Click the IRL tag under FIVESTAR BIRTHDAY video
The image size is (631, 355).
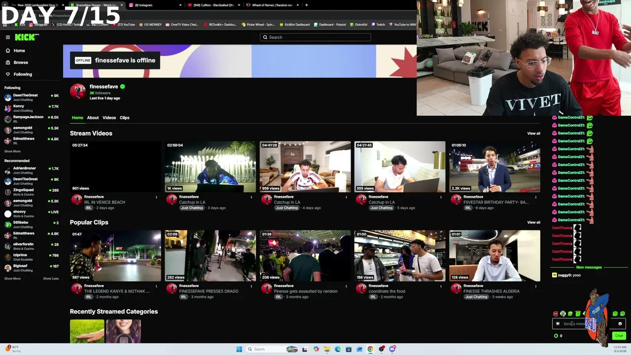tap(468, 208)
